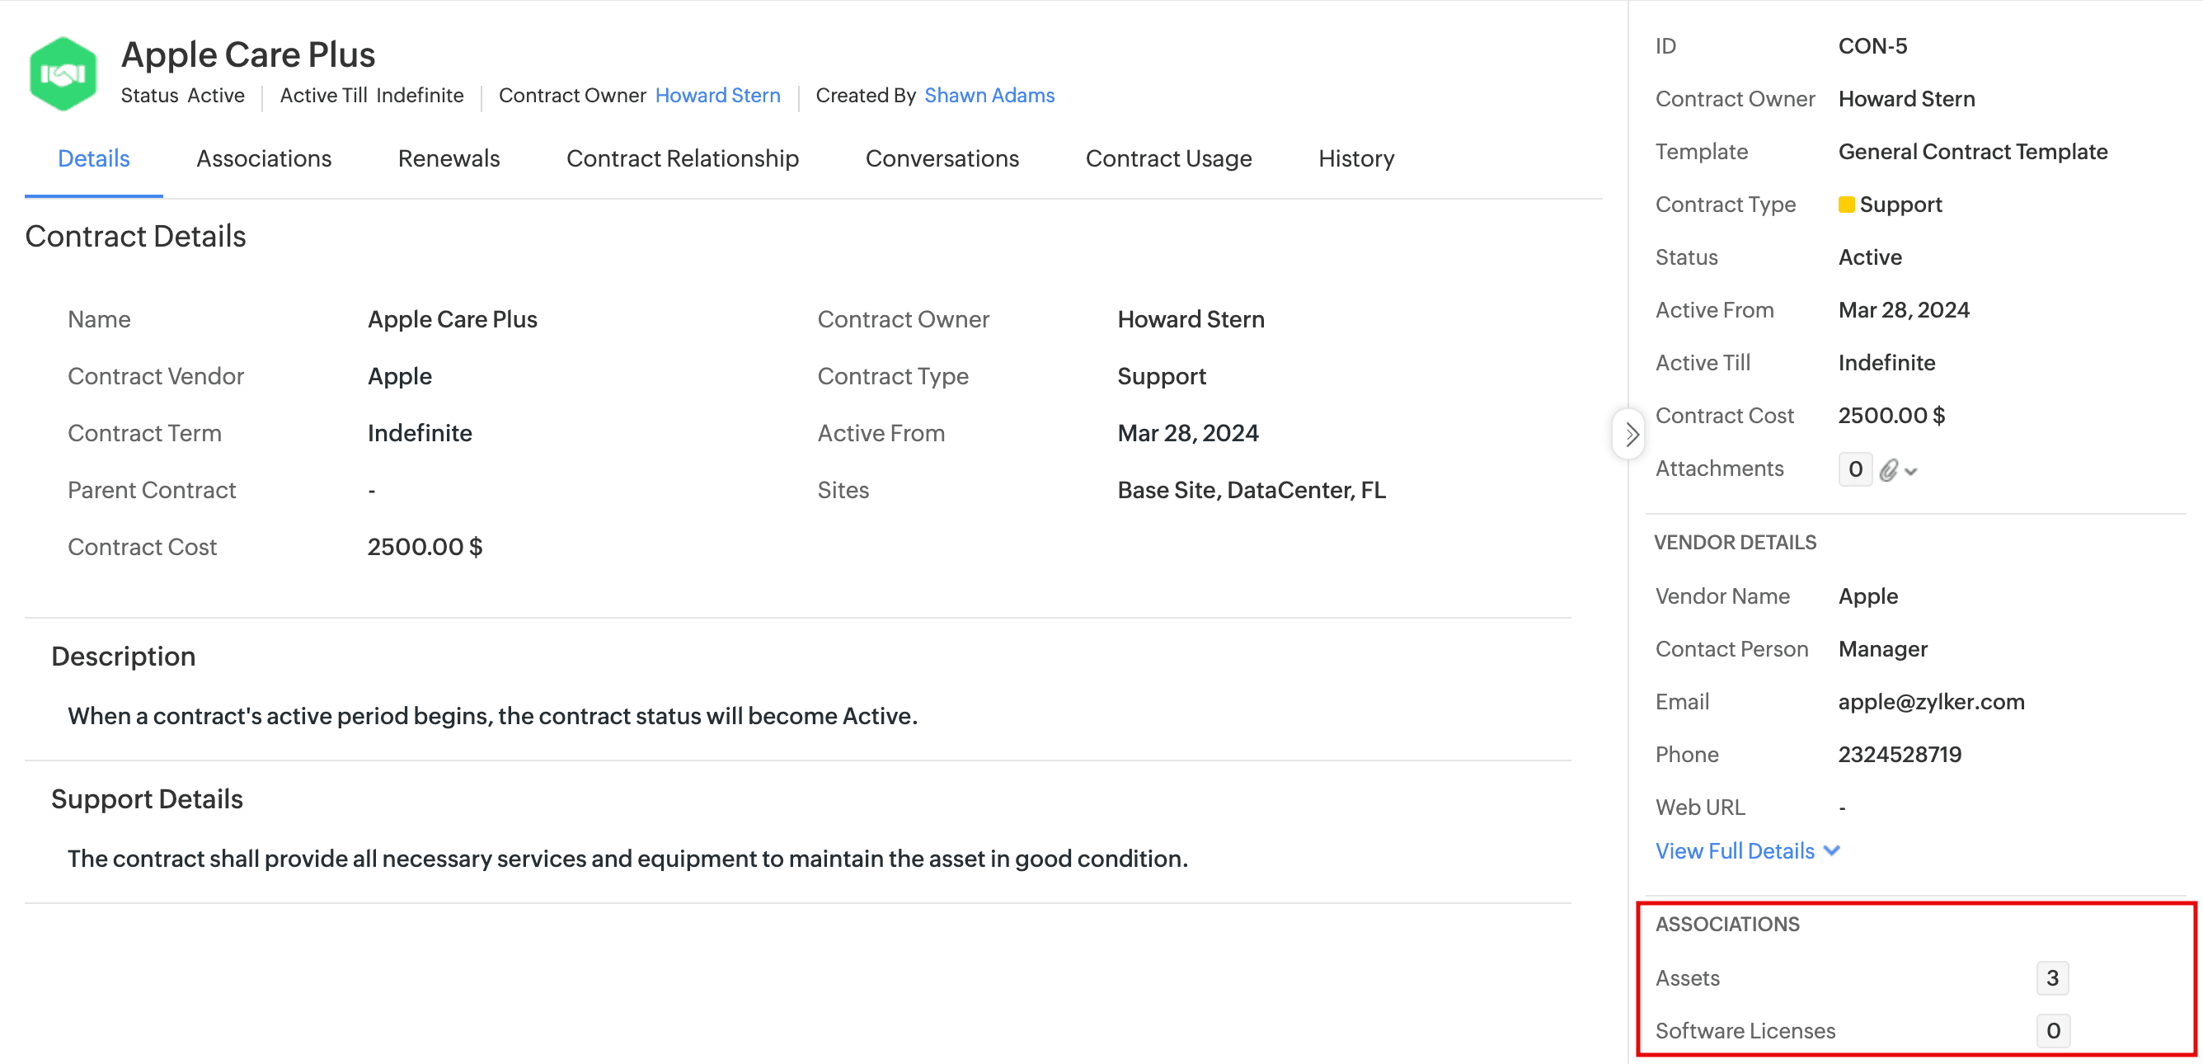Collapse the right side panel with chevron arrow
Screen dimensions: 2203x1064
pyautogui.click(x=1630, y=435)
